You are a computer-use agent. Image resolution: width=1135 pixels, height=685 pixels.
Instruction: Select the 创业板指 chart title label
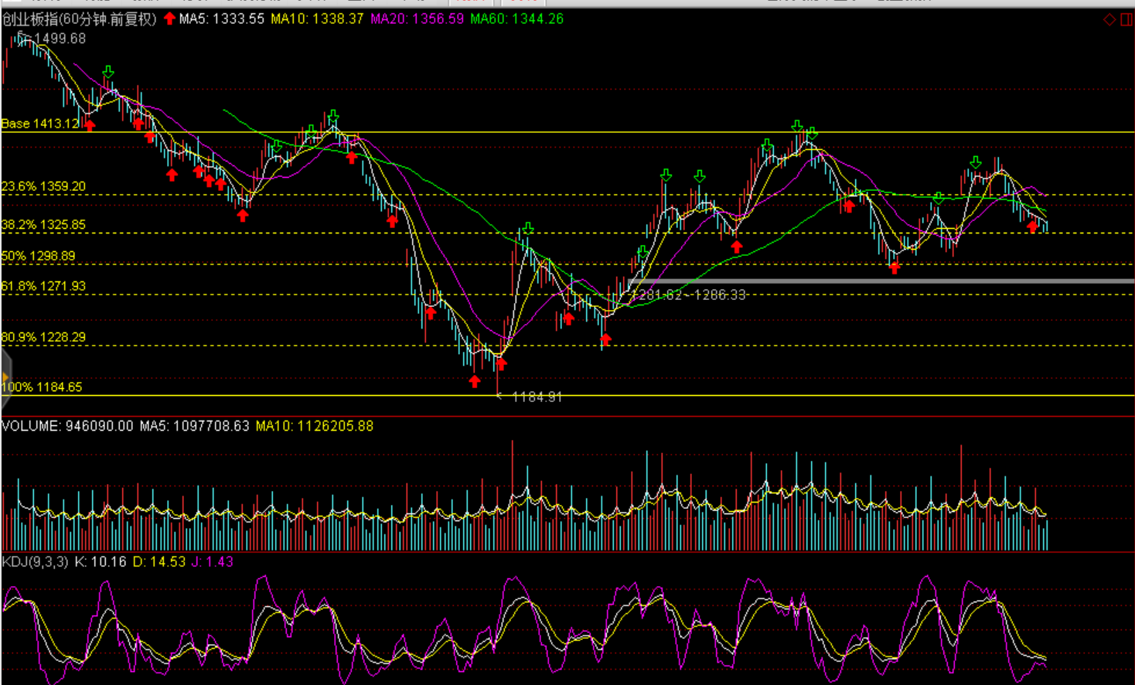click(x=79, y=19)
